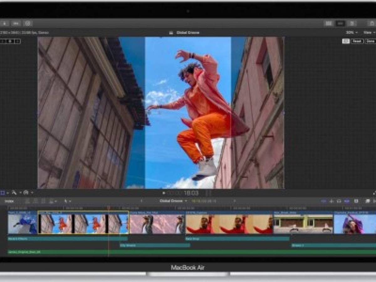This screenshot has height=282, width=376.
Task: Expand the enhancements wand dropdown arrow
Action: point(20,193)
